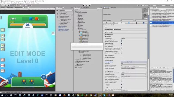Select the Android platform settings tab icon
The width and height of the screenshot is (174, 97).
click(x=121, y=23)
